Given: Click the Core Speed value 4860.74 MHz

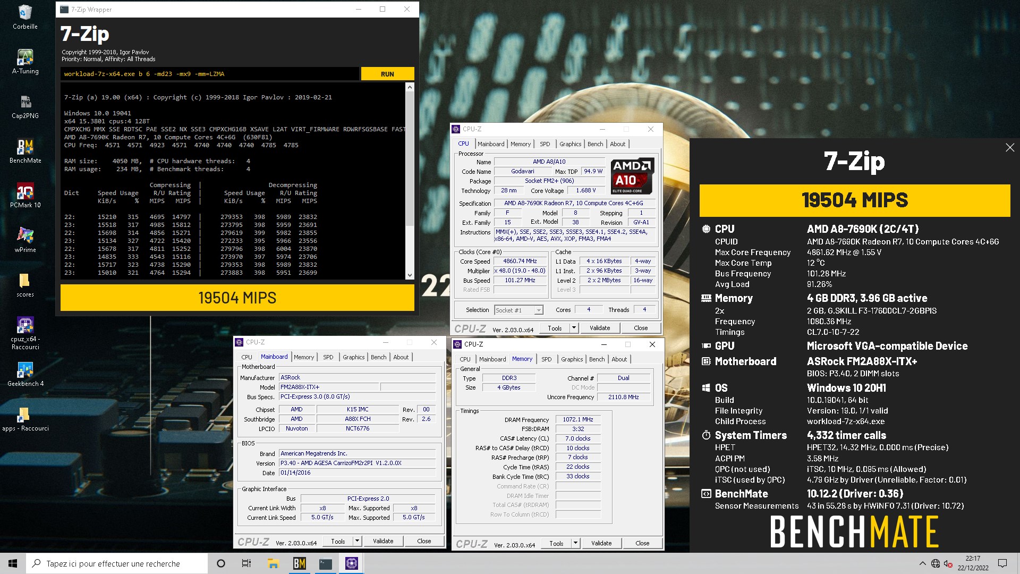Looking at the screenshot, I should (x=520, y=261).
